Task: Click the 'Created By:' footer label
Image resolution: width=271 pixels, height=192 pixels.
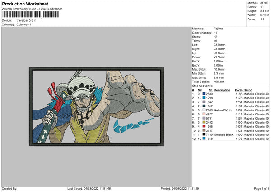Action: 9,188
